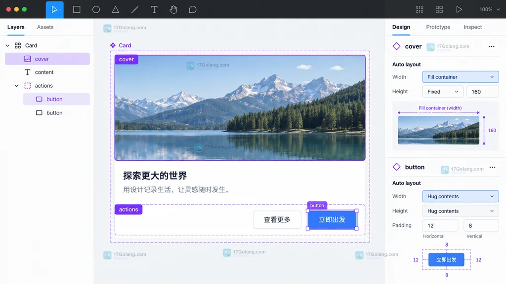The width and height of the screenshot is (506, 284).
Task: Select the Triangle shape tool
Action: click(x=115, y=10)
